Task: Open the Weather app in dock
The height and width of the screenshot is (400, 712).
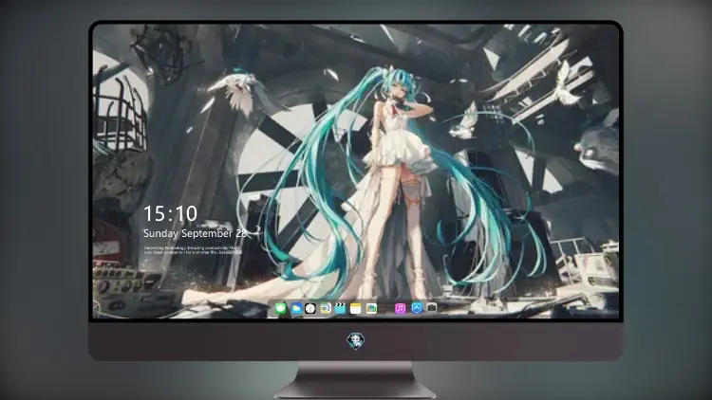Action: (296, 308)
